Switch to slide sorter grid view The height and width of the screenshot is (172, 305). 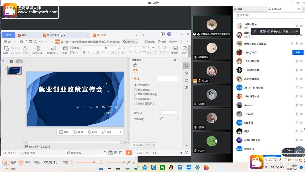point(116,153)
